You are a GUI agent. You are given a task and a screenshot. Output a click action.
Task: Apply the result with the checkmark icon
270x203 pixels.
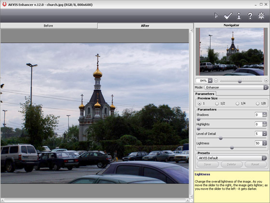(x=228, y=16)
